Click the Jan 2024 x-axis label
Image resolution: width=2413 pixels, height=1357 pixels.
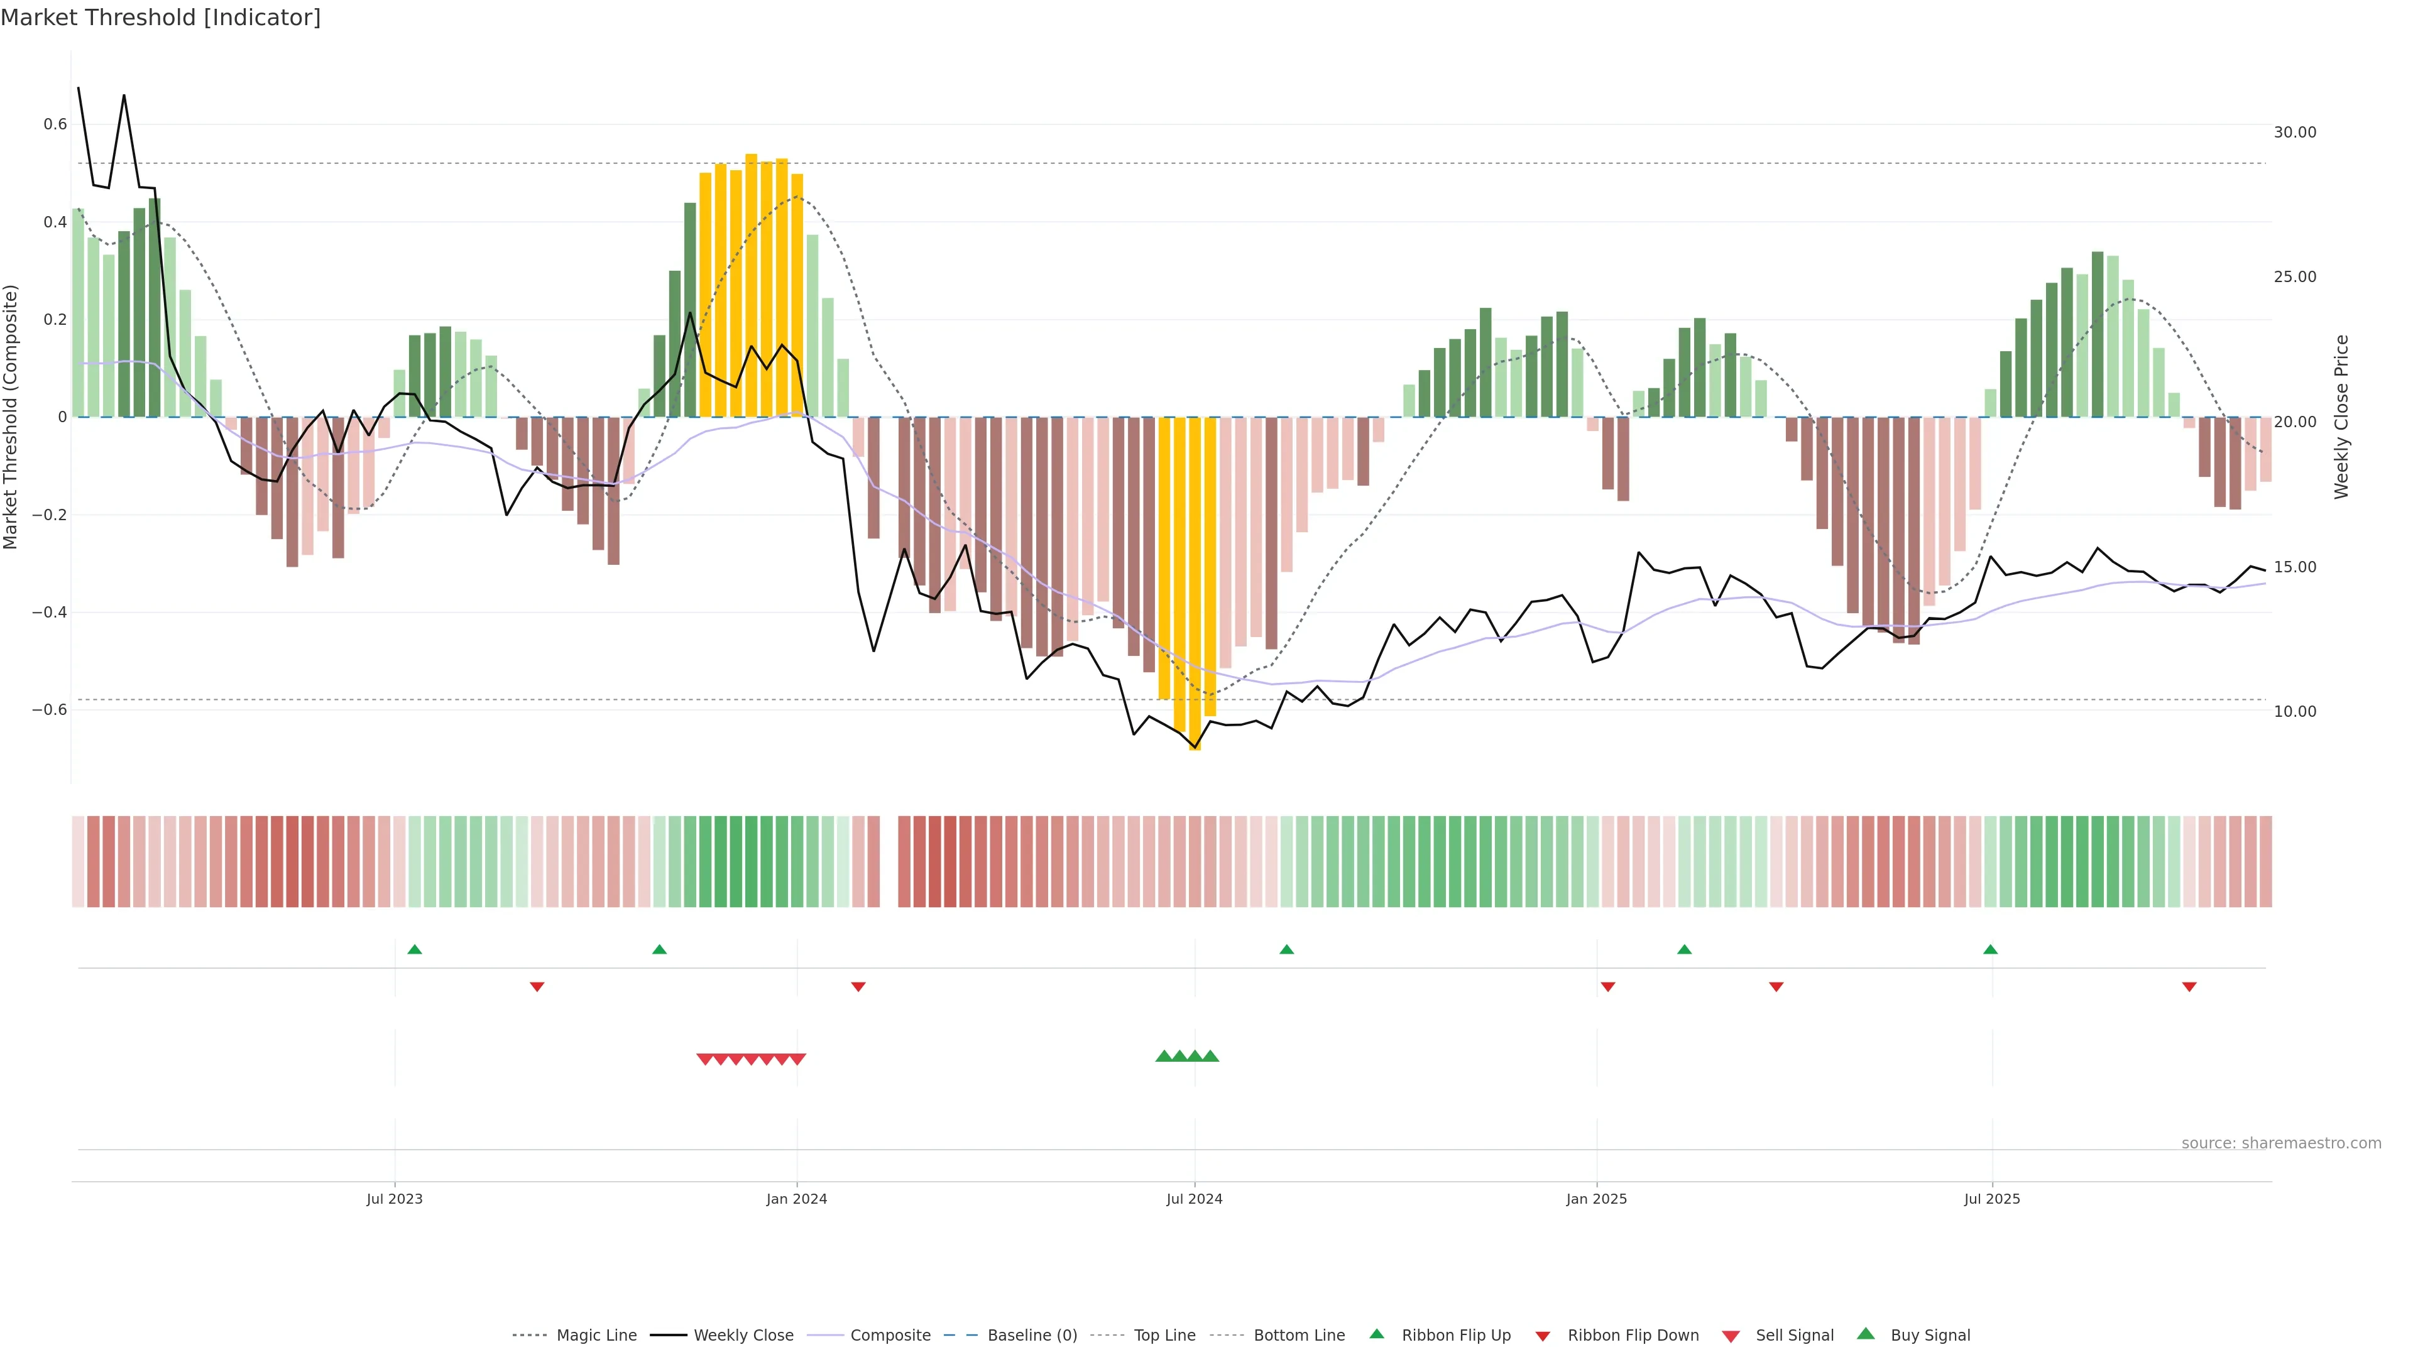coord(796,1199)
